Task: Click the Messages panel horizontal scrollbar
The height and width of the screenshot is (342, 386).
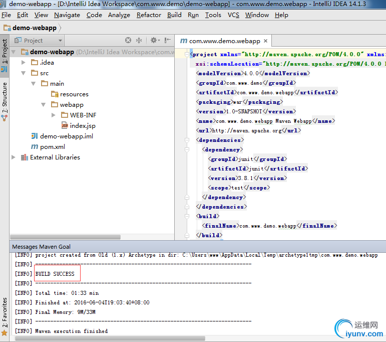Action: (x=110, y=338)
